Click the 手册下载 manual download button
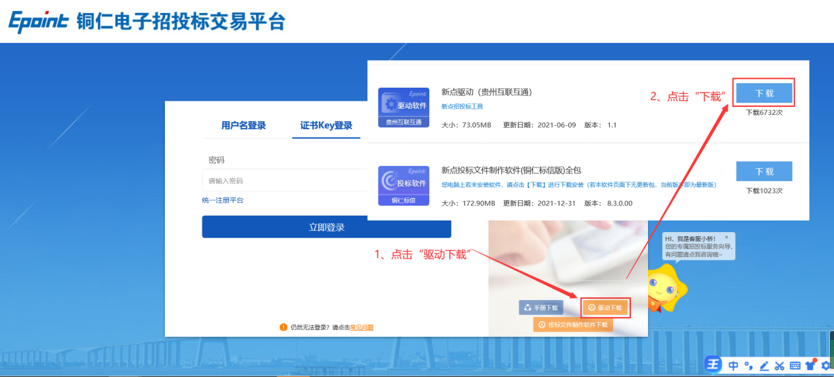The height and width of the screenshot is (377, 834). [542, 308]
